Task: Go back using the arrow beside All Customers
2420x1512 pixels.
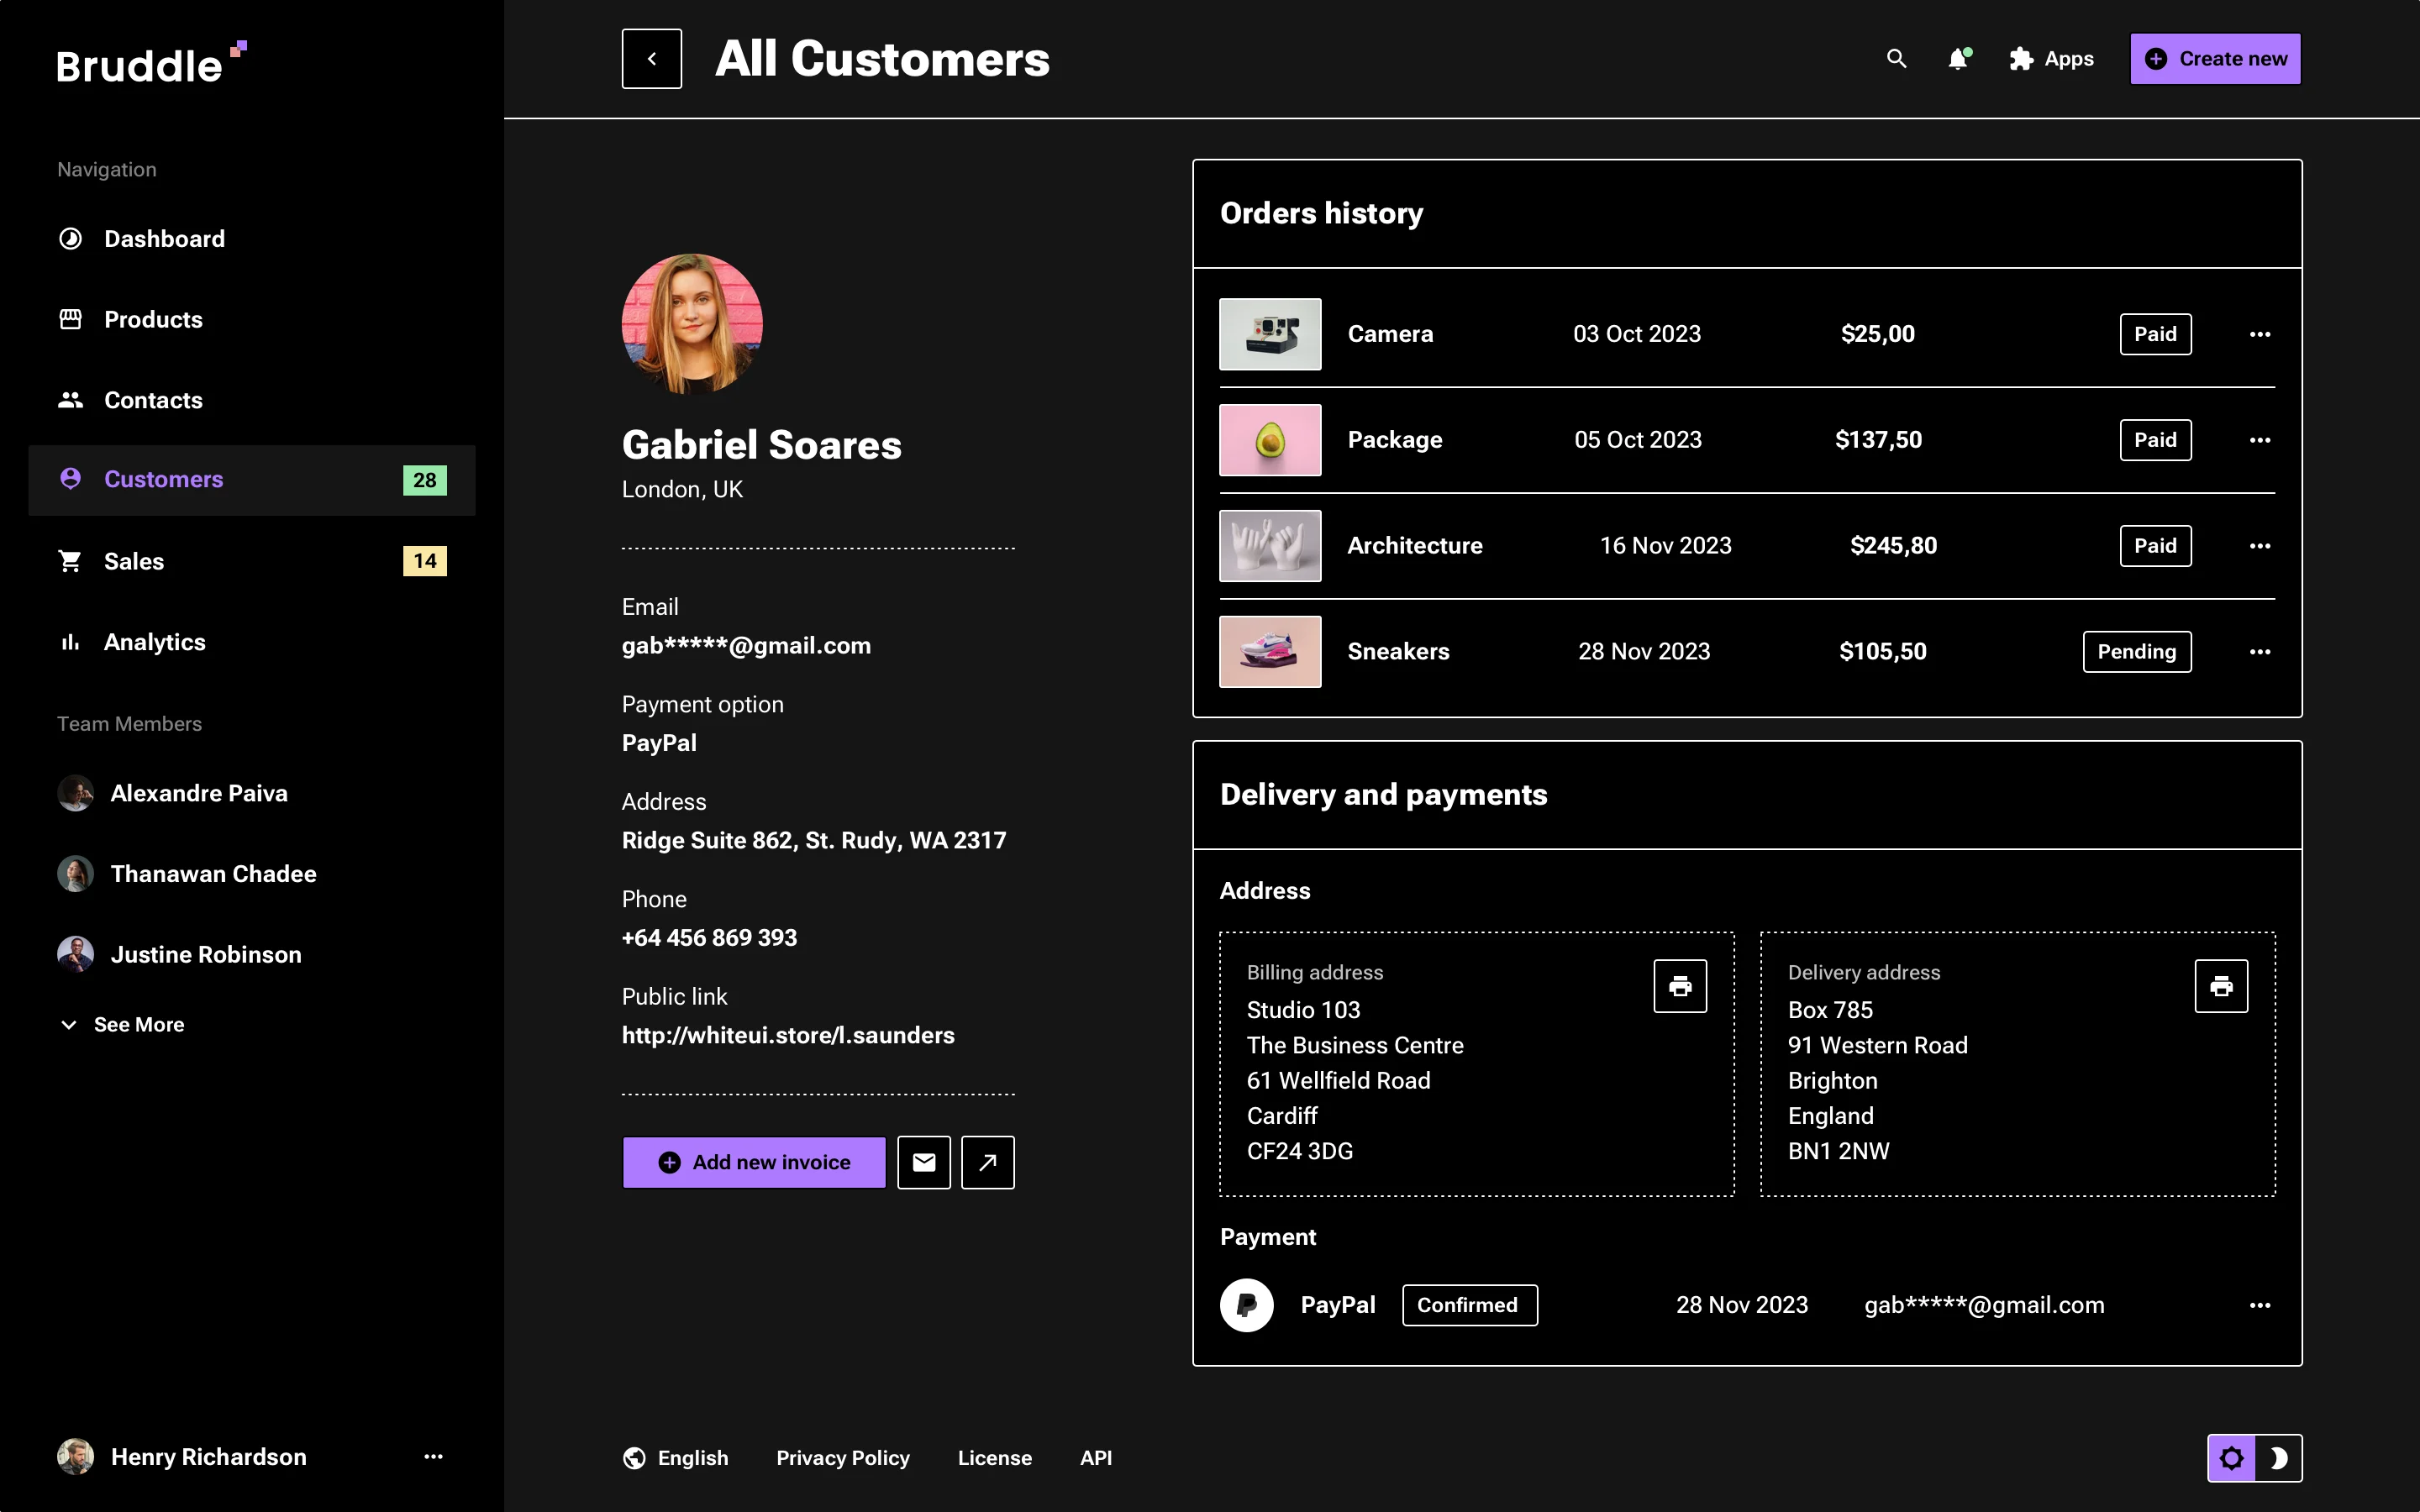Action: [x=651, y=58]
